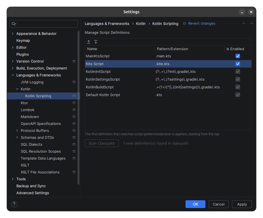Move selected definition up with arrow icon
Image resolution: width=263 pixels, height=218 pixels.
pyautogui.click(x=89, y=42)
